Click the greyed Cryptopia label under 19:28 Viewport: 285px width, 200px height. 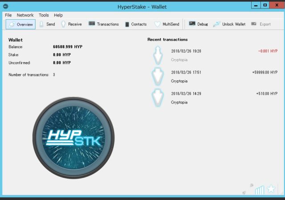[179, 60]
